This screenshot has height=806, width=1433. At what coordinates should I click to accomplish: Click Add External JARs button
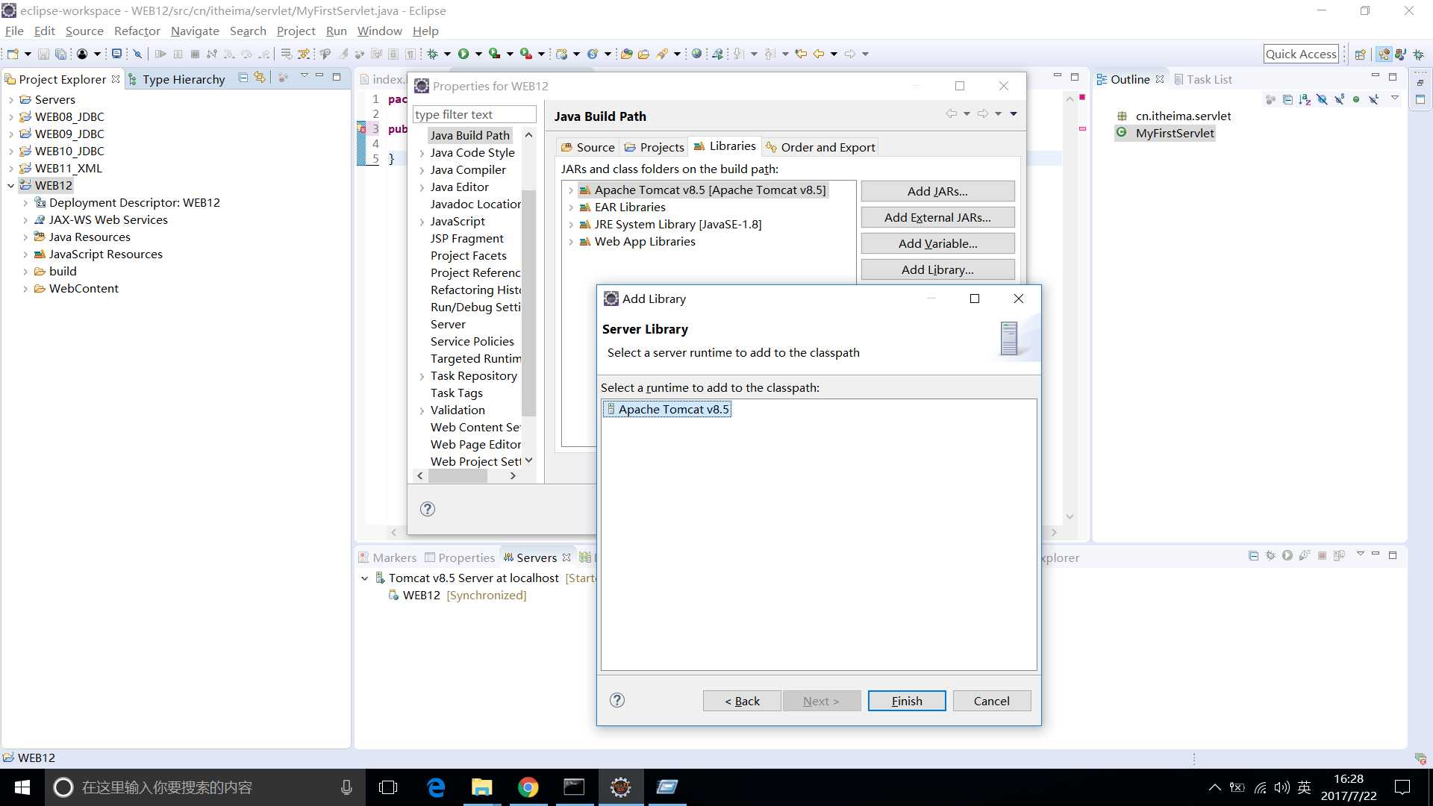(937, 217)
